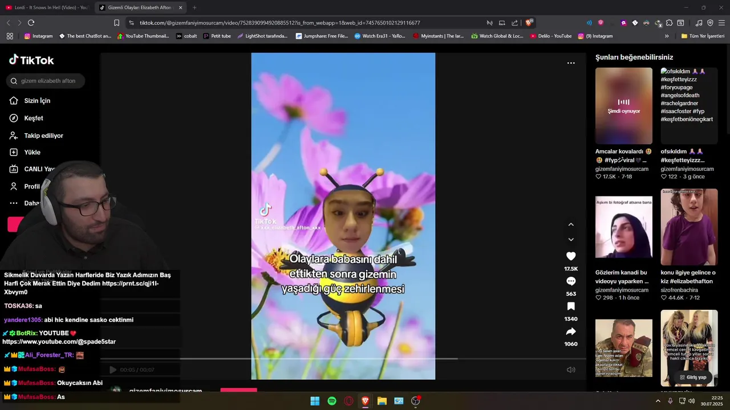Click the tiktok.com address bar URL
The image size is (730, 410).
click(x=280, y=23)
